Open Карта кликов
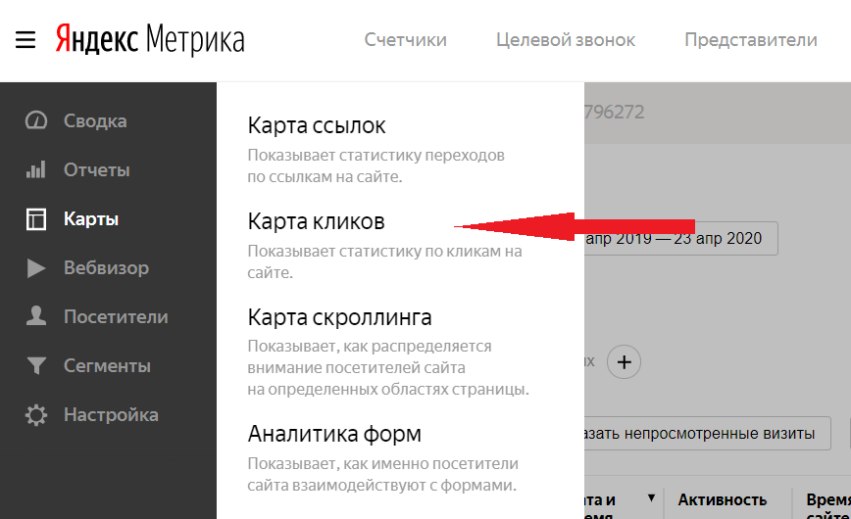The image size is (851, 519). 316,222
